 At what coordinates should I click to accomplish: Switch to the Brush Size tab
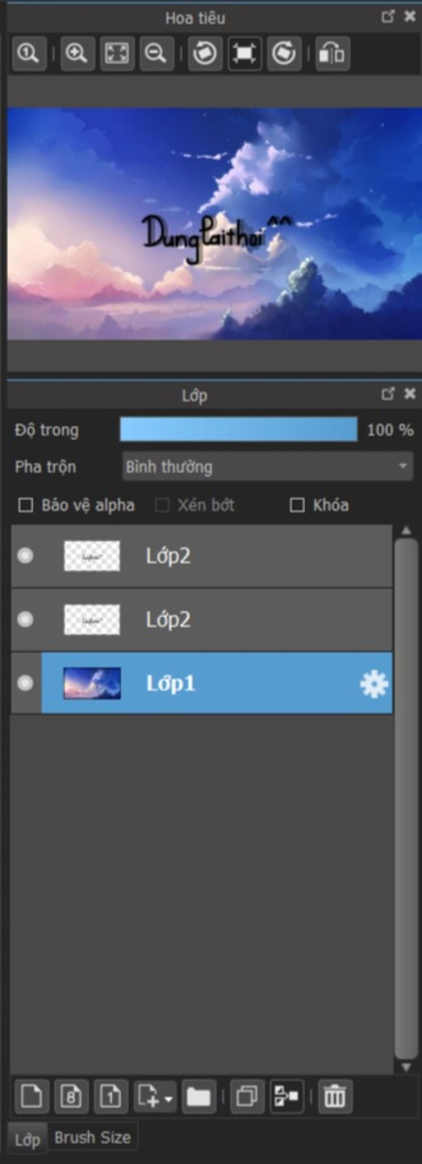93,1137
